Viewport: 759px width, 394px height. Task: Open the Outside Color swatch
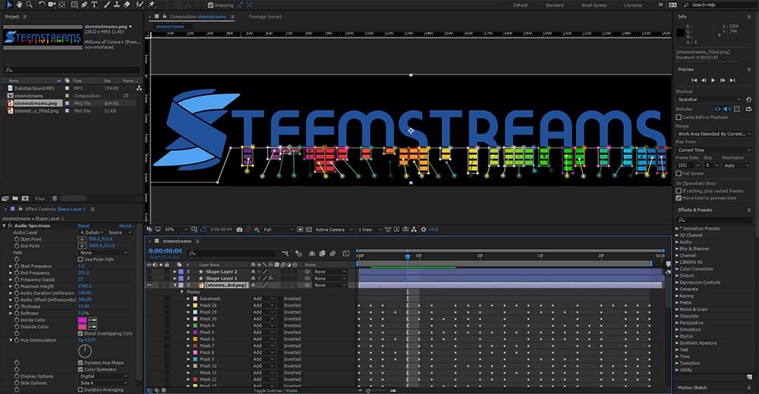pyautogui.click(x=82, y=326)
